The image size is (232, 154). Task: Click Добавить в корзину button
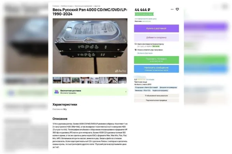click(x=156, y=37)
